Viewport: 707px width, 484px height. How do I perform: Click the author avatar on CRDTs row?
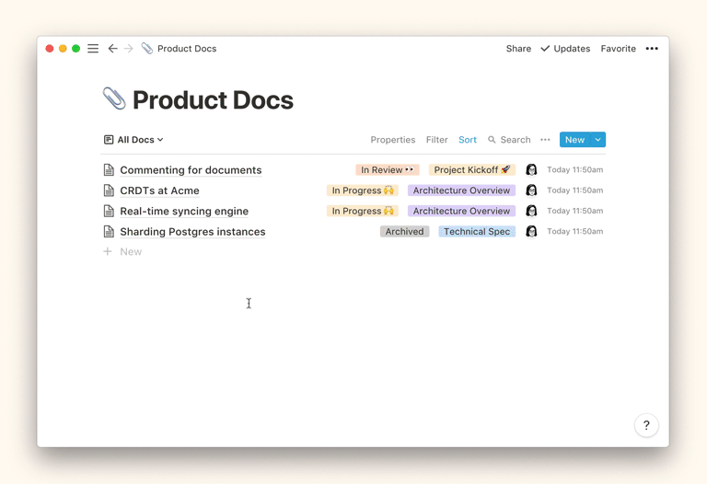531,190
